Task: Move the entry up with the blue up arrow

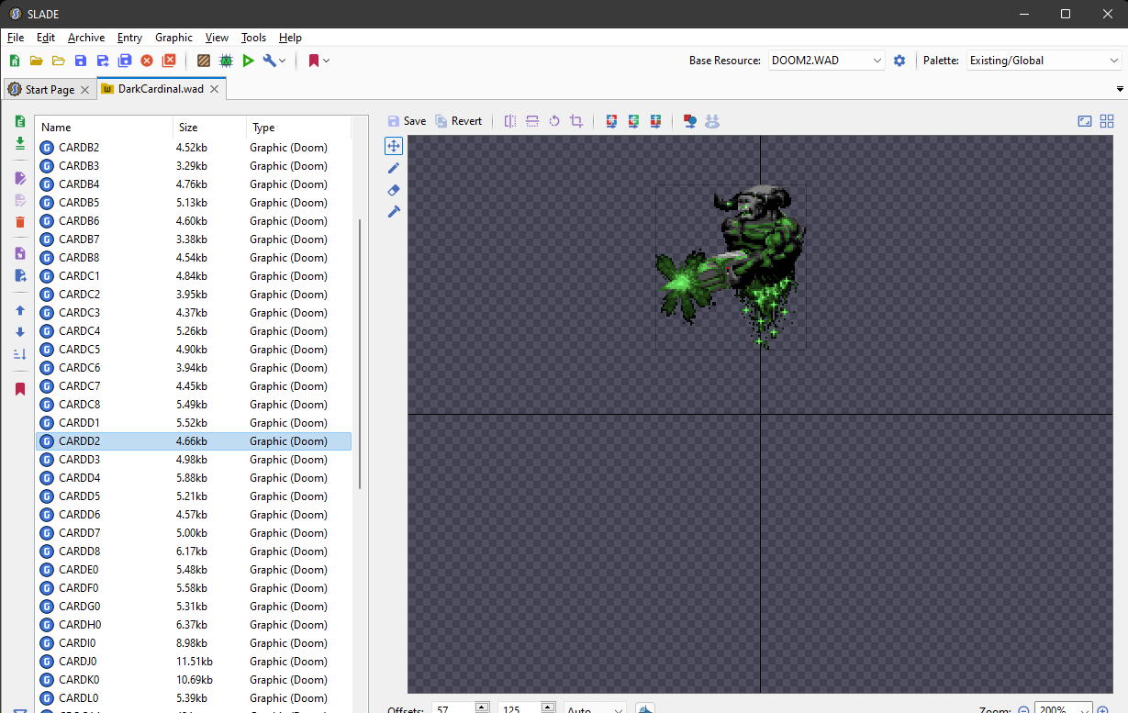Action: click(x=20, y=310)
